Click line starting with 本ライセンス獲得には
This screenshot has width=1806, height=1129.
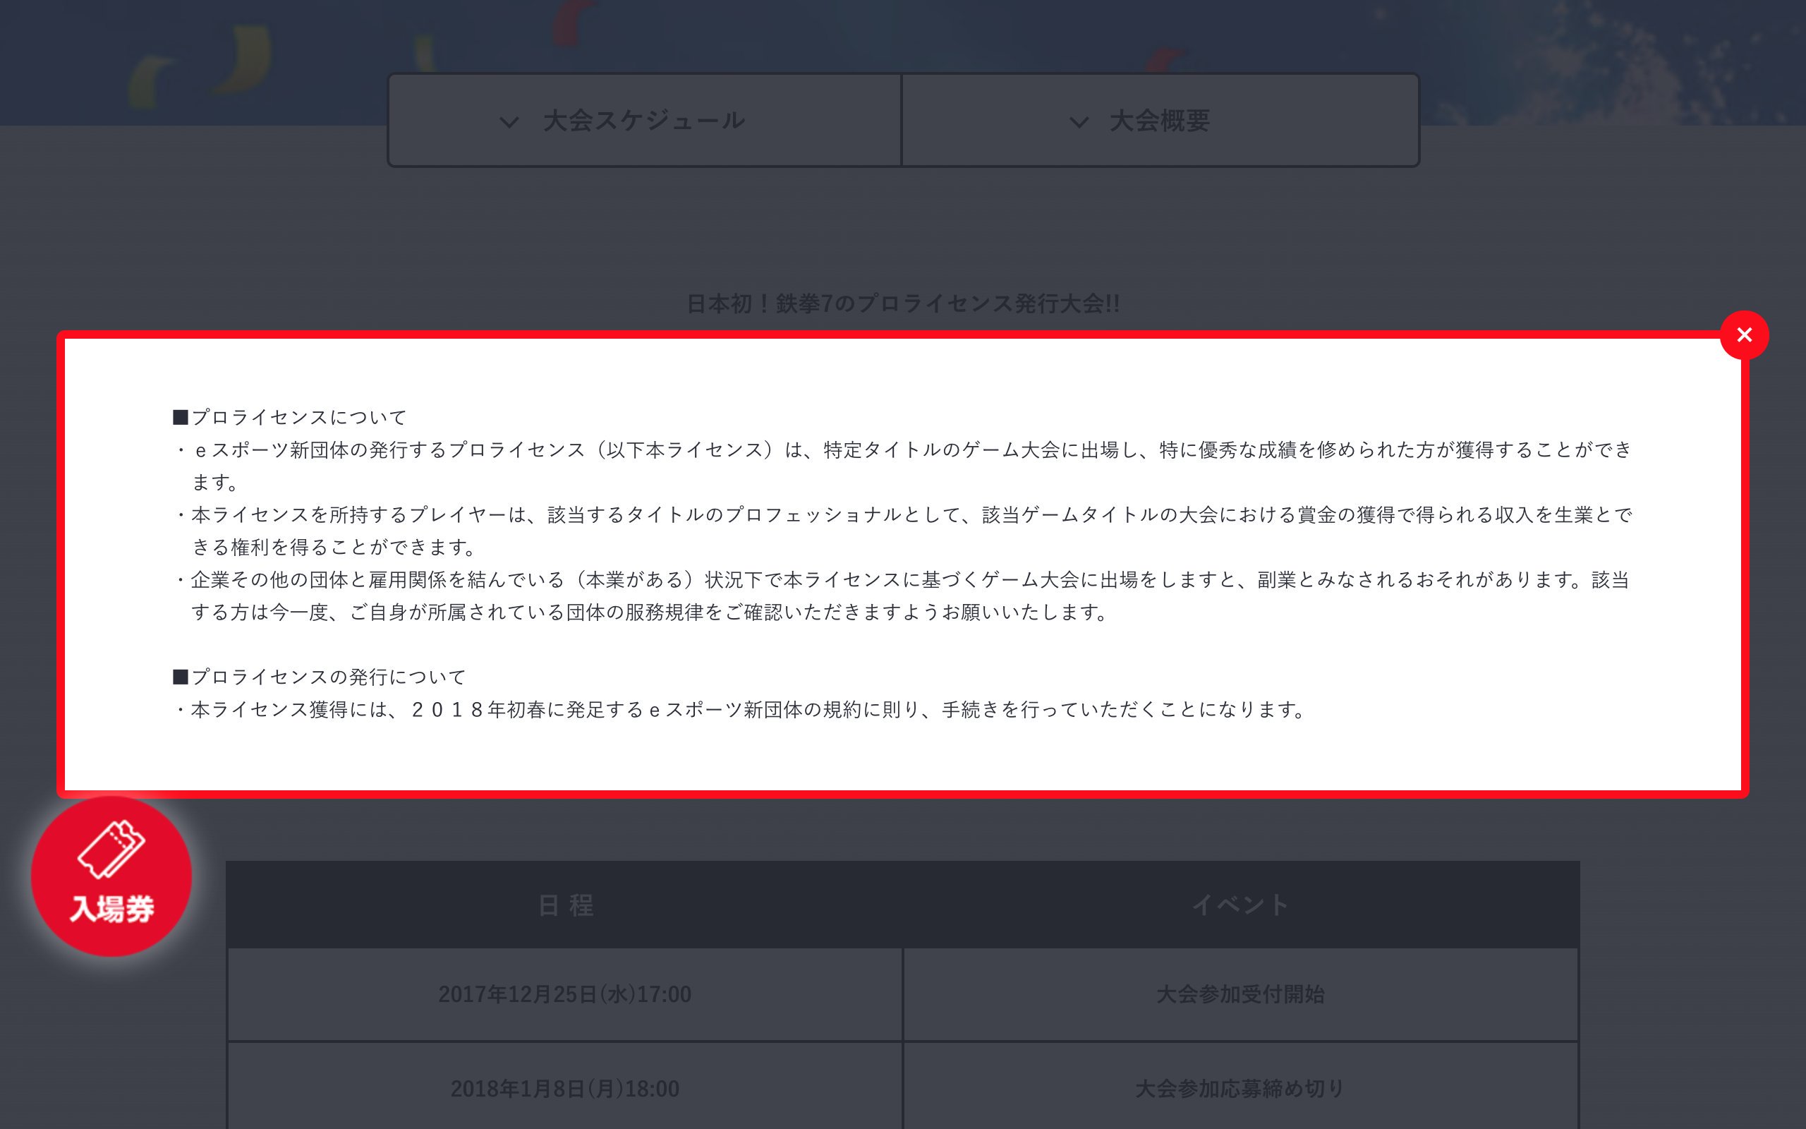[x=740, y=709]
